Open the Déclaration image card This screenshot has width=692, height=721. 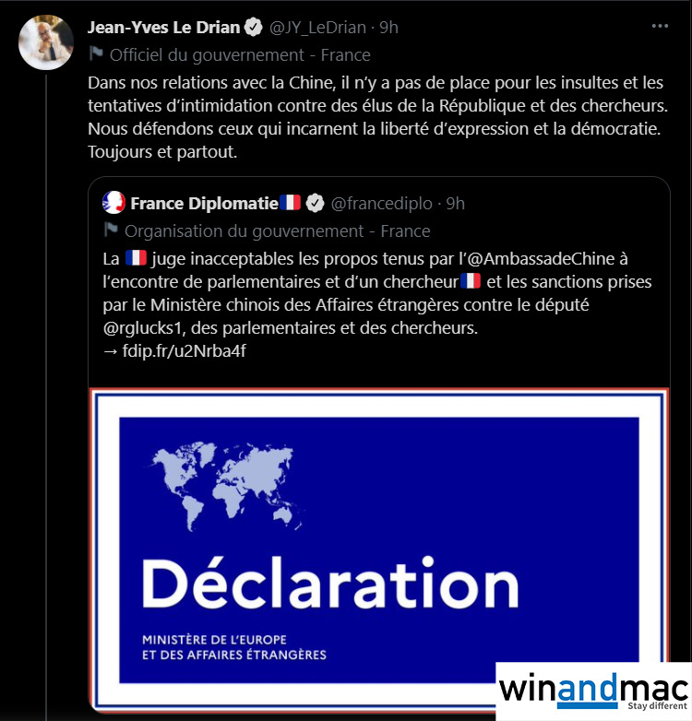(379, 550)
